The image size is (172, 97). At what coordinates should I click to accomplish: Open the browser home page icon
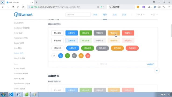click(x=18, y=7)
